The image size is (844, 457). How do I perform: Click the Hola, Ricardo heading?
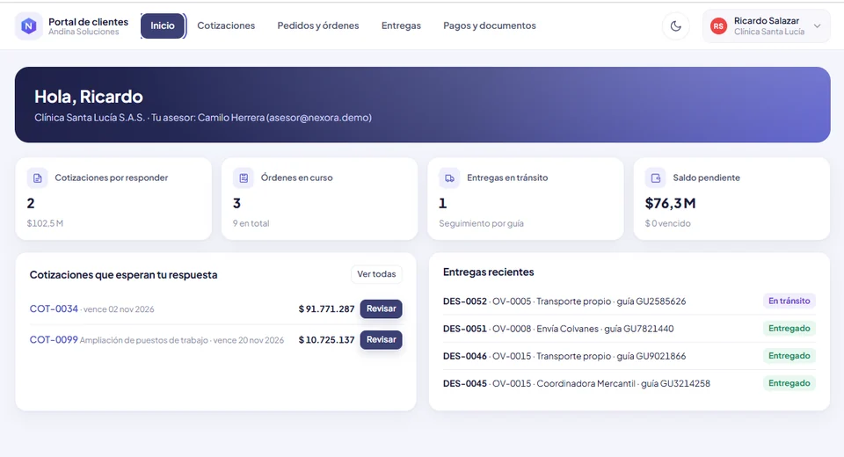(x=89, y=97)
